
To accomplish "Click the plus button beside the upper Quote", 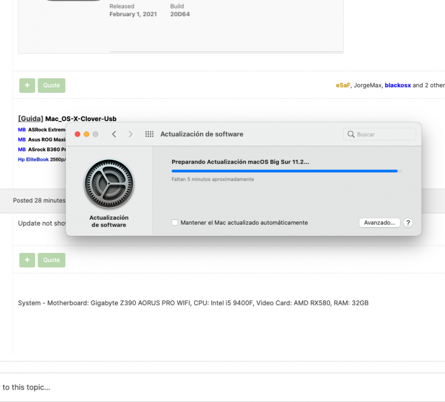I will point(27,85).
